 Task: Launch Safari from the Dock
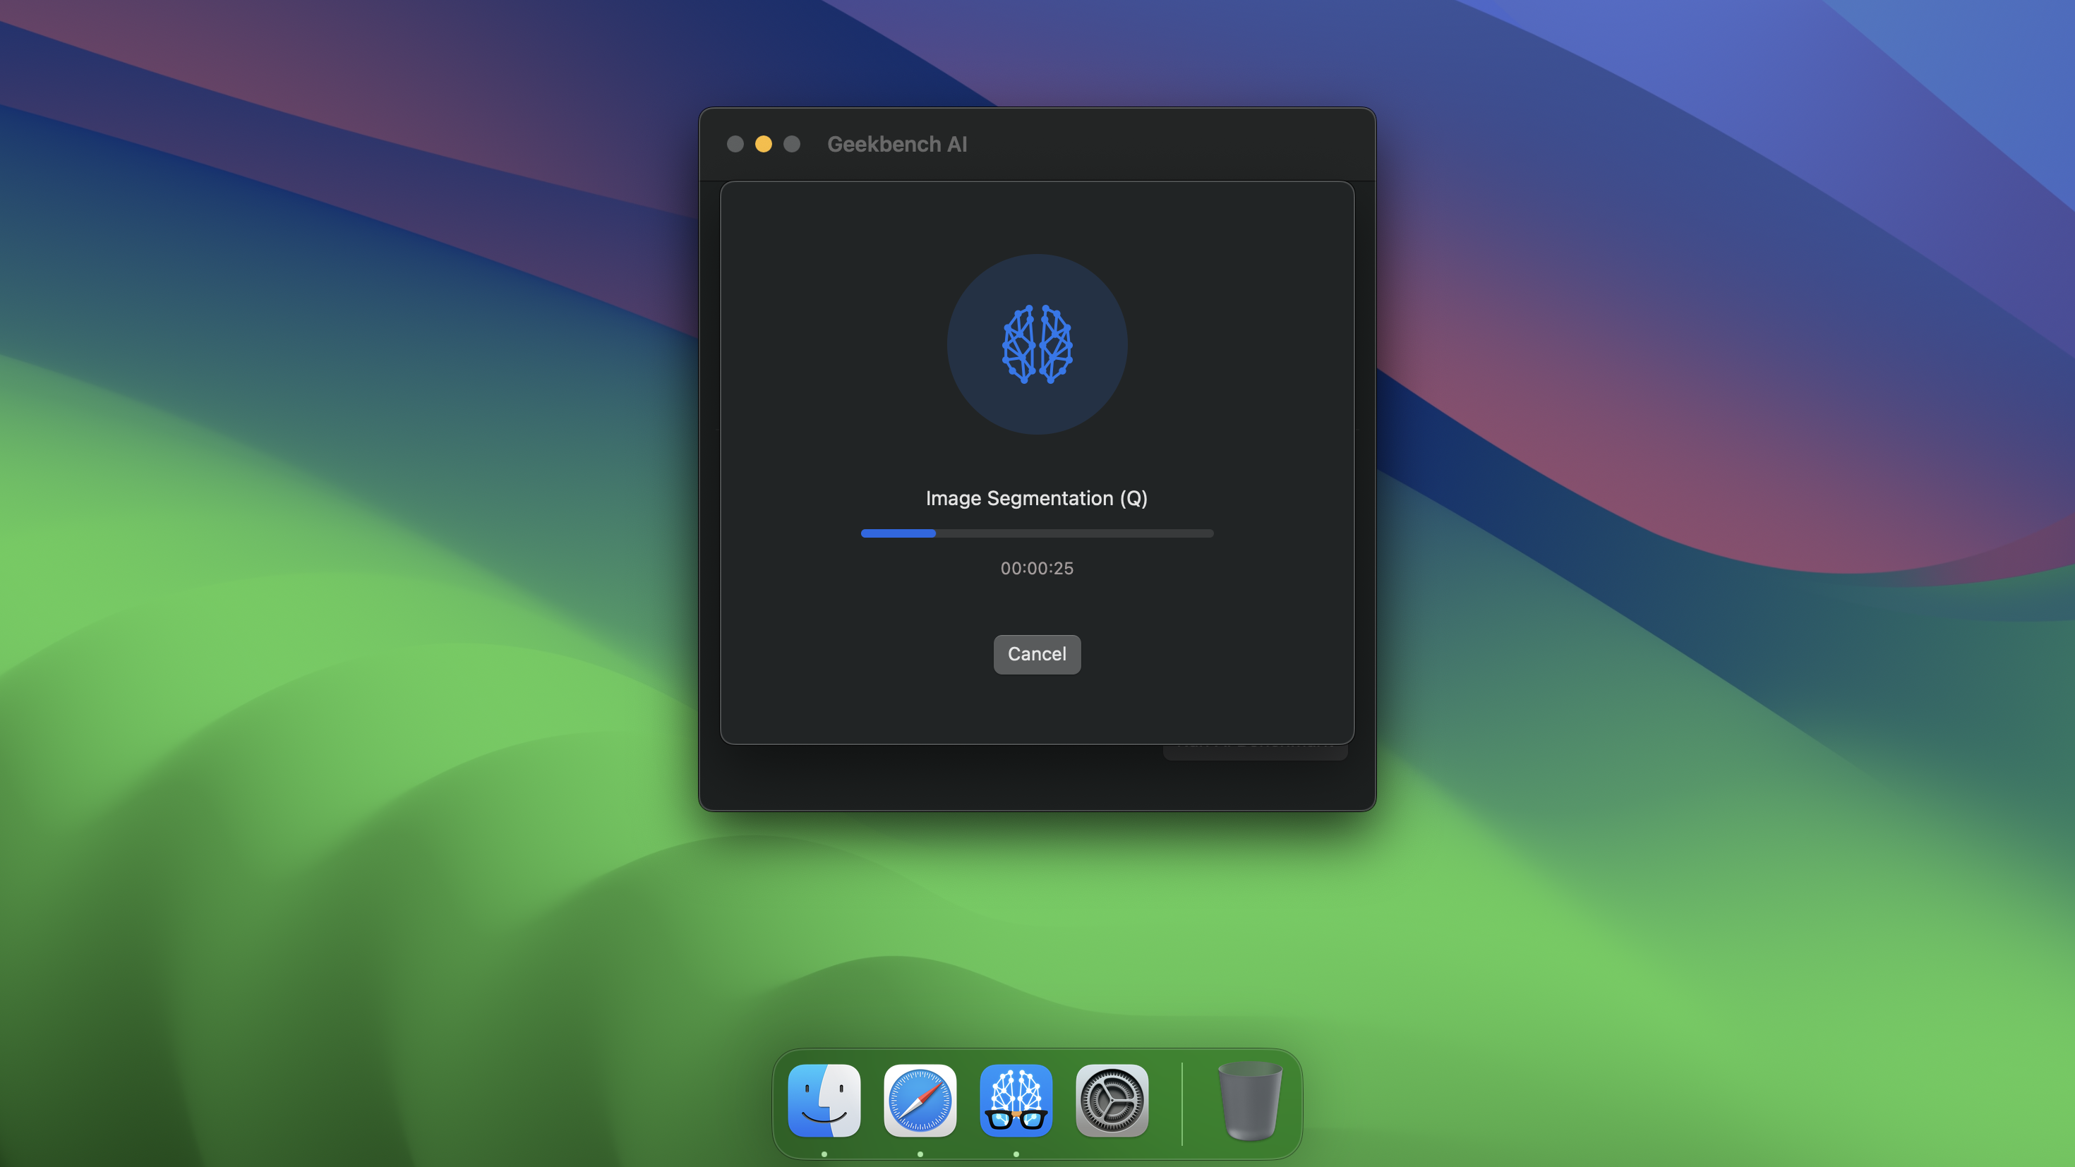[920, 1100]
